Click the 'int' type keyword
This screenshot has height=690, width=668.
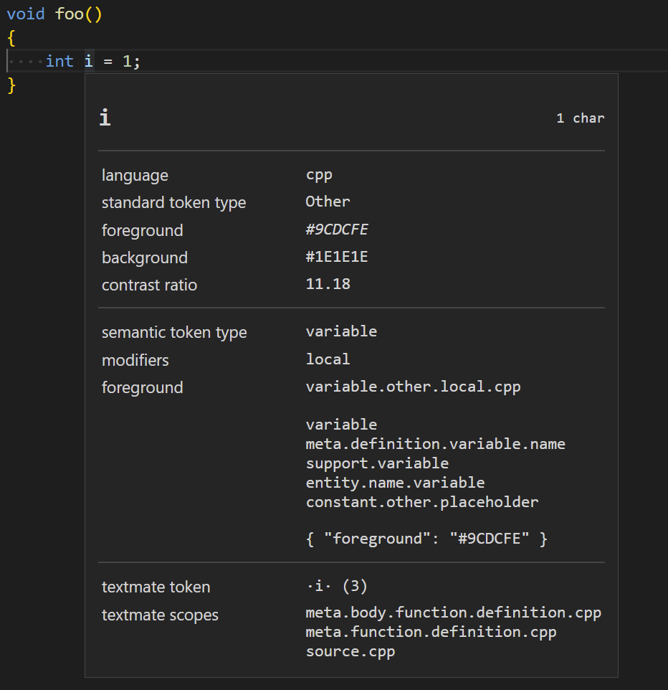click(59, 61)
